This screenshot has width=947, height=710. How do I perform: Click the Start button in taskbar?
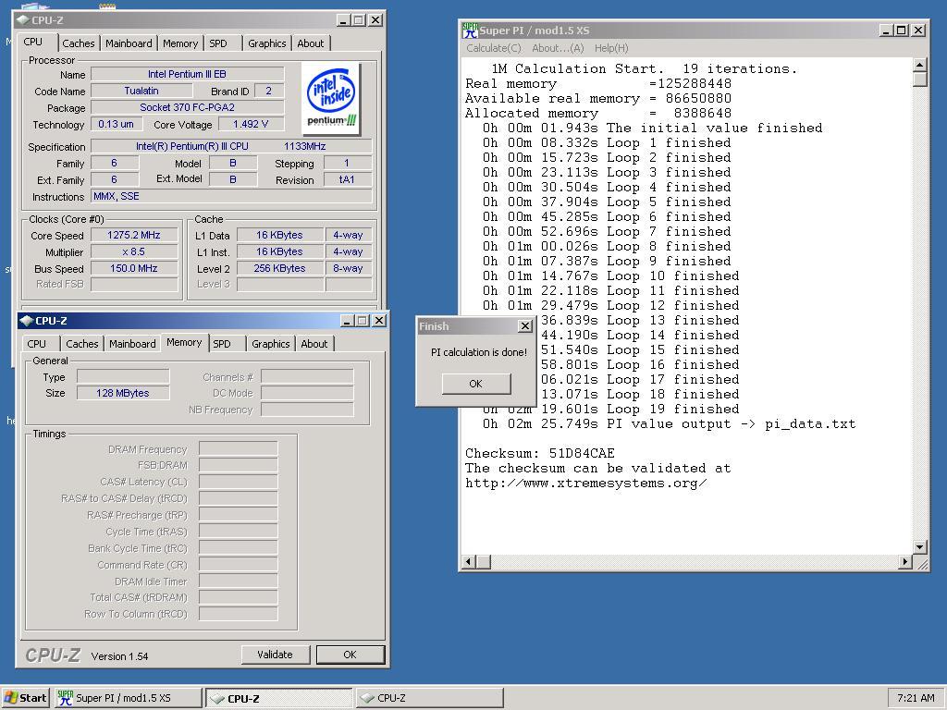25,698
